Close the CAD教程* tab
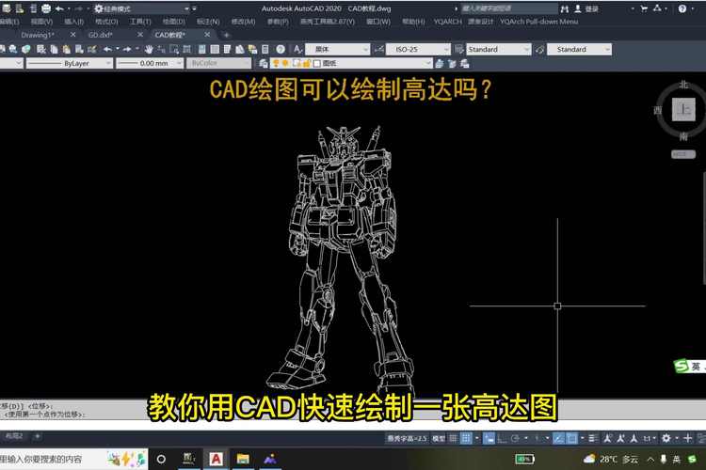 tap(207, 35)
